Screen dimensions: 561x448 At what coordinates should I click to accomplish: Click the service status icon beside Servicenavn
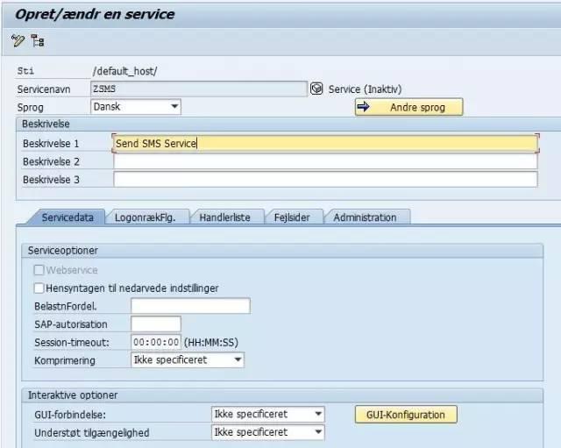point(316,89)
